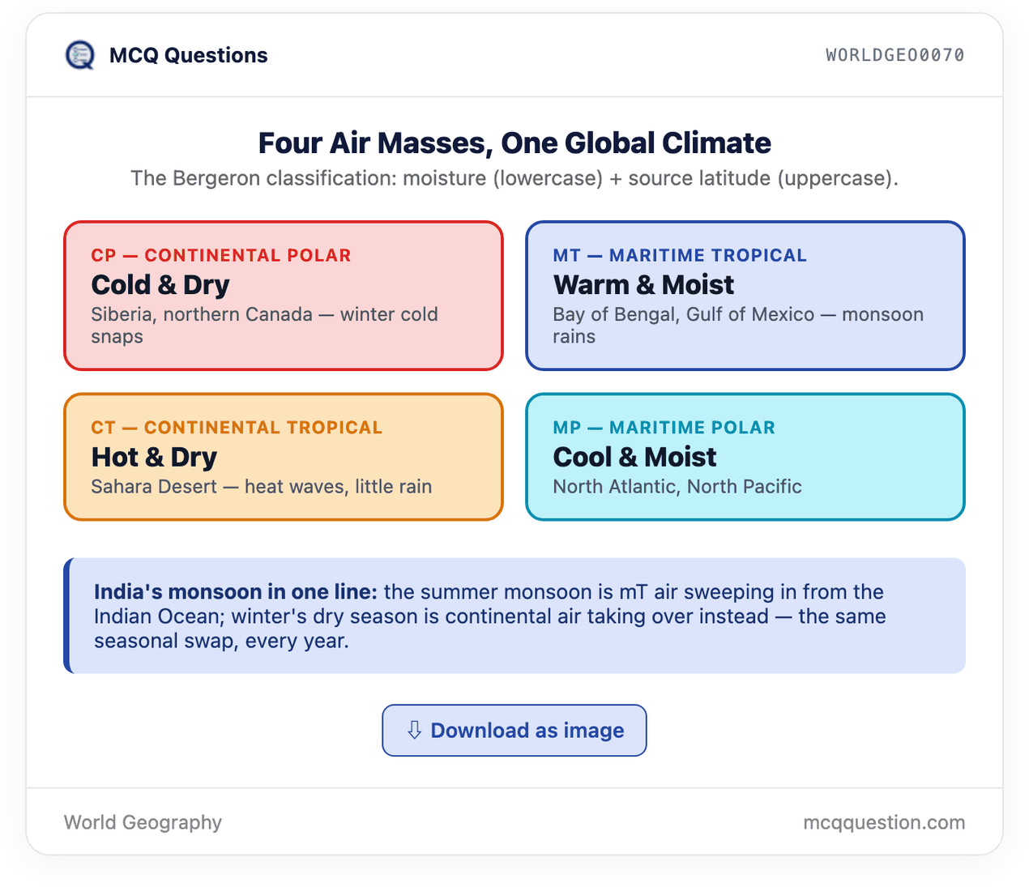The width and height of the screenshot is (1029, 887).
Task: Open the World Geography footer link
Action: pos(143,822)
